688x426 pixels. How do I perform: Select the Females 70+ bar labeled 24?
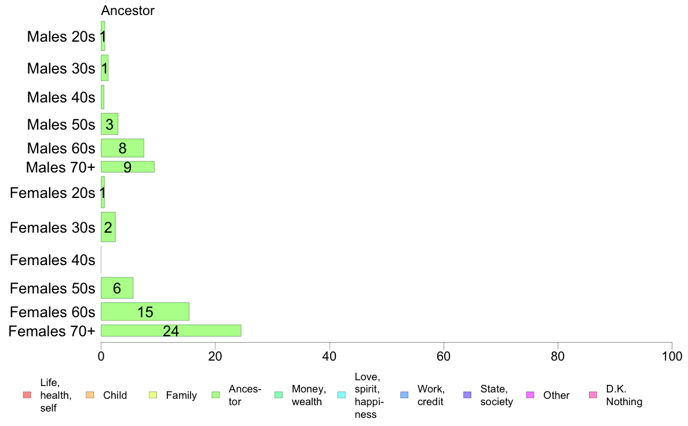tap(171, 331)
